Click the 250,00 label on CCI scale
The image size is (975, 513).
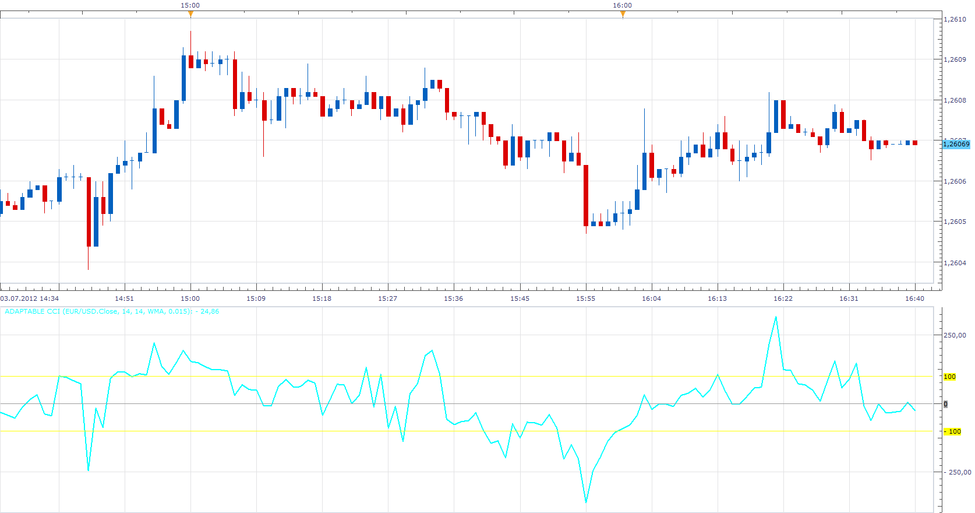(x=955, y=335)
